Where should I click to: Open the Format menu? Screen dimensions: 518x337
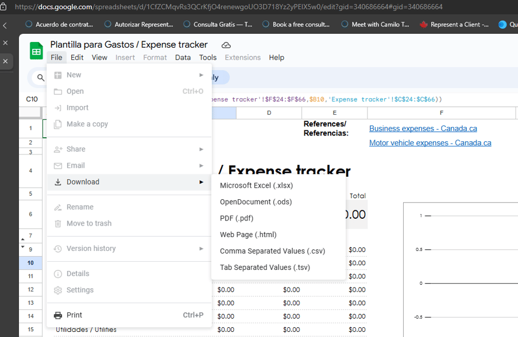pyautogui.click(x=155, y=57)
